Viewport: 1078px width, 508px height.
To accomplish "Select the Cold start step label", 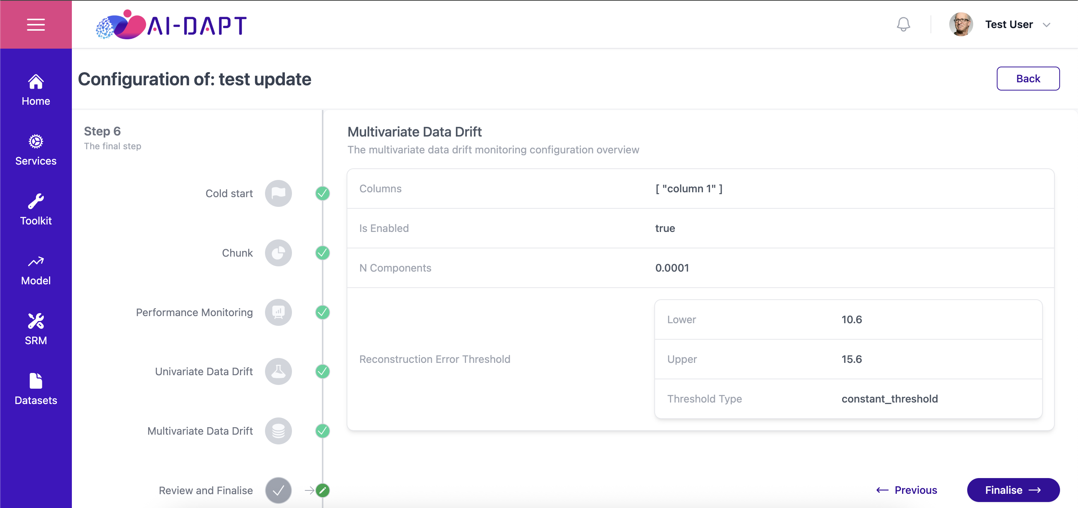I will pos(229,193).
